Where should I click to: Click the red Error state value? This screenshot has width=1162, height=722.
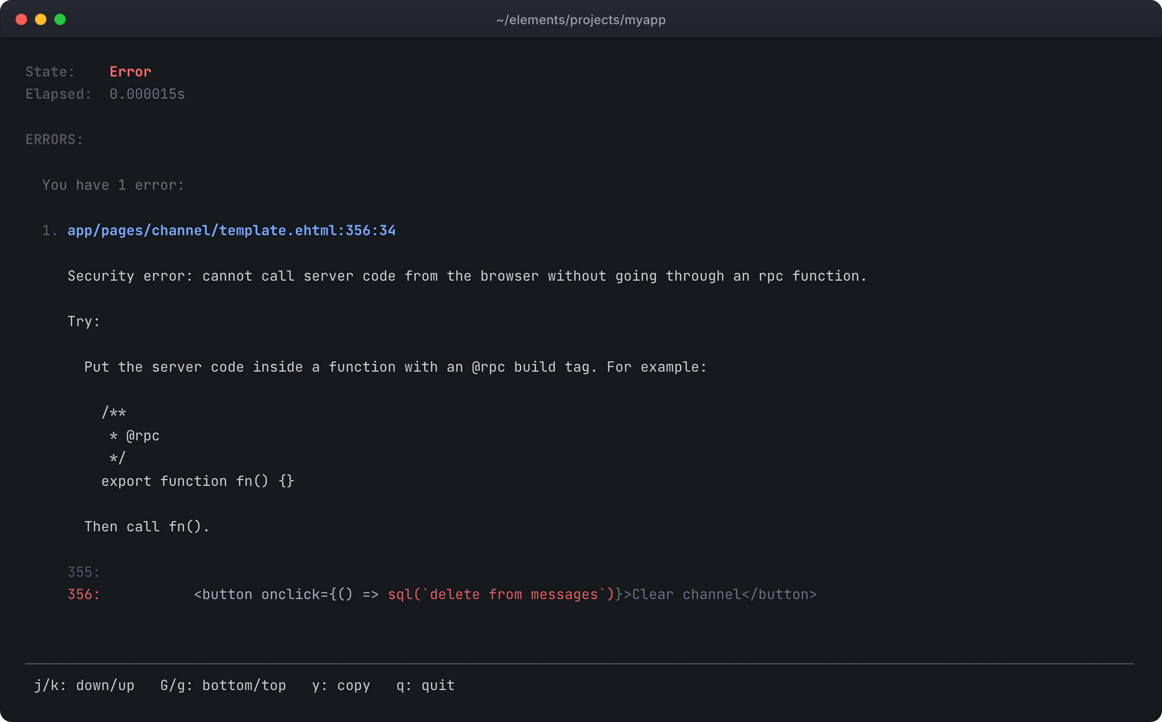click(130, 72)
